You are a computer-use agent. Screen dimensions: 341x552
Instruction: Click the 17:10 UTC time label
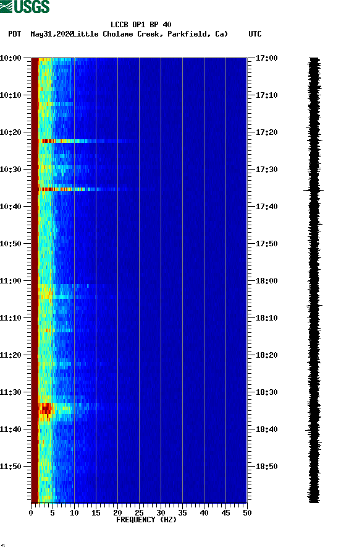pyautogui.click(x=266, y=95)
